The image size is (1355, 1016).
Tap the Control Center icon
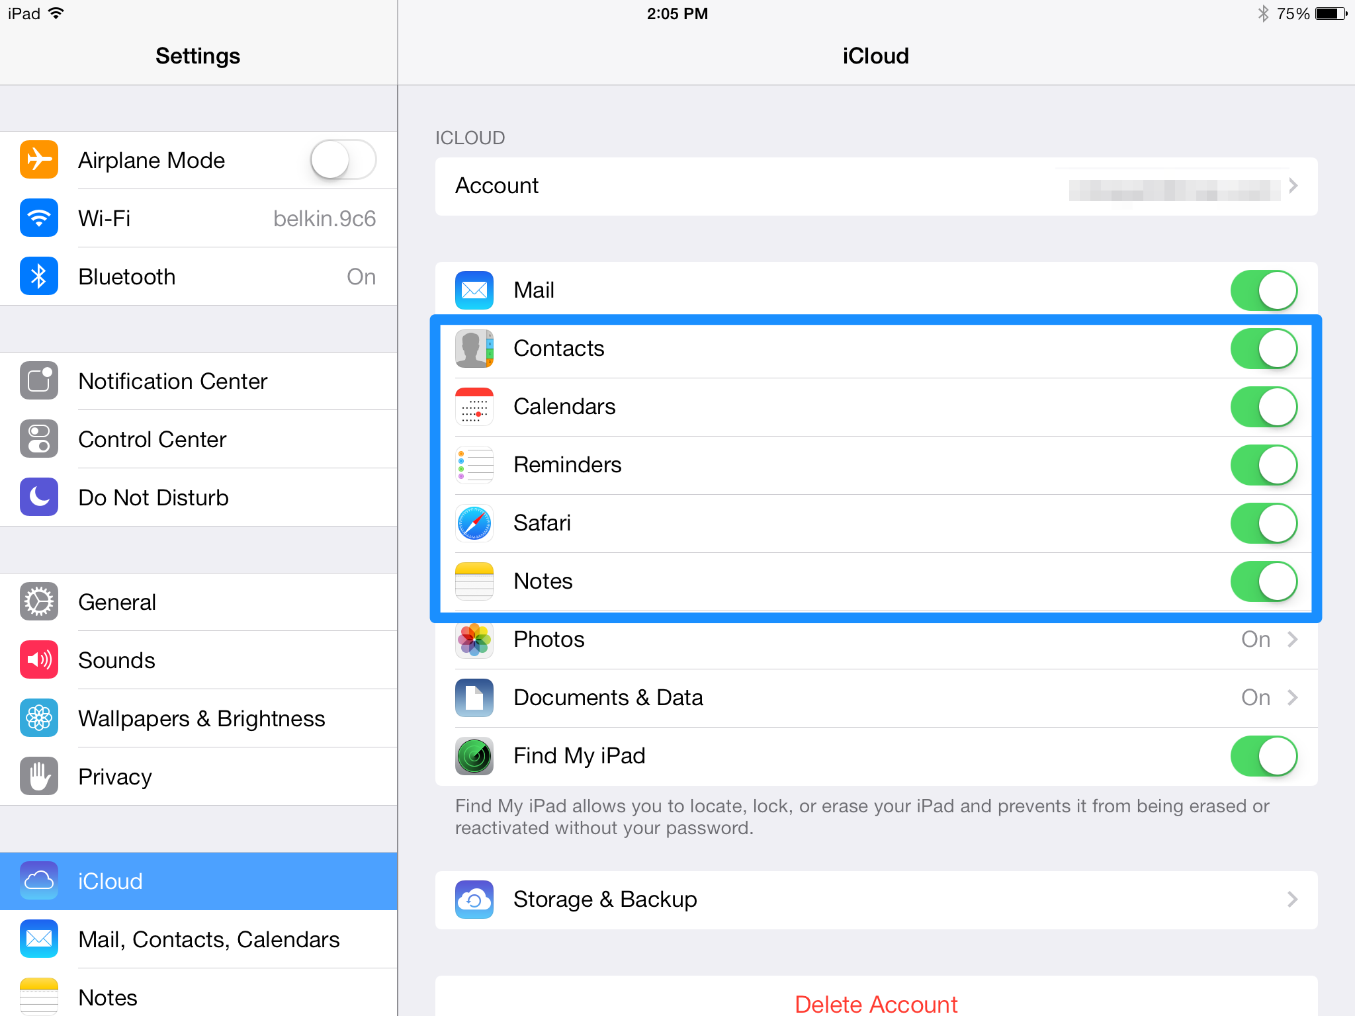pyautogui.click(x=39, y=439)
